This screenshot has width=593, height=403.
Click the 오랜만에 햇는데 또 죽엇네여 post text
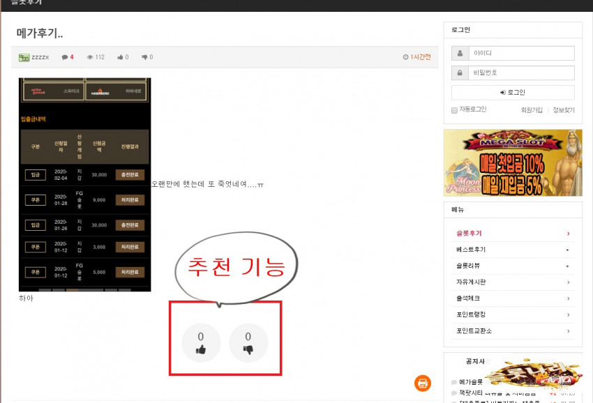coord(207,185)
